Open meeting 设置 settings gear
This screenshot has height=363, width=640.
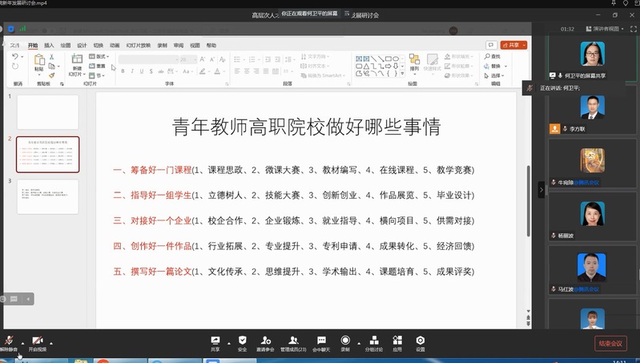420,342
